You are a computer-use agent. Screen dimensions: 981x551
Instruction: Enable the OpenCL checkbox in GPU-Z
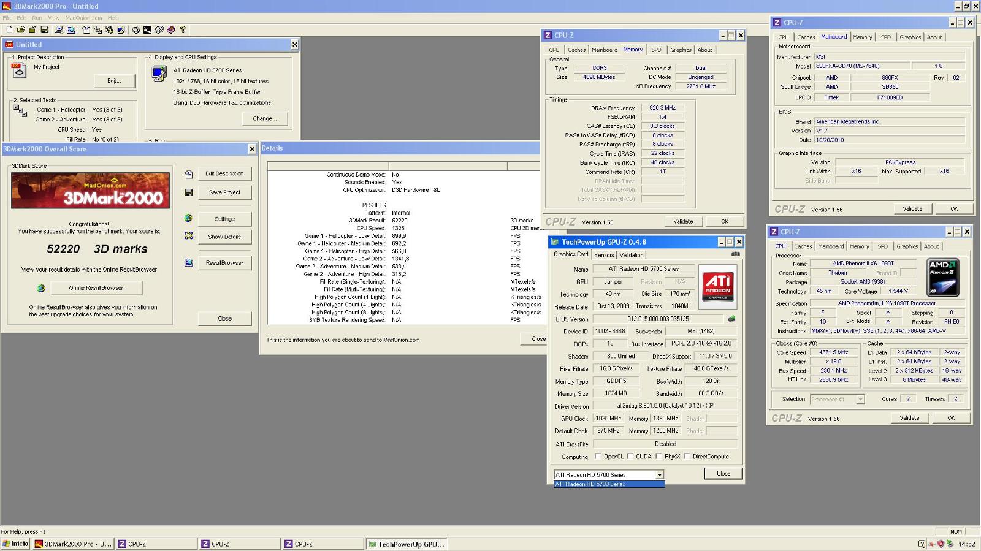pyautogui.click(x=598, y=457)
